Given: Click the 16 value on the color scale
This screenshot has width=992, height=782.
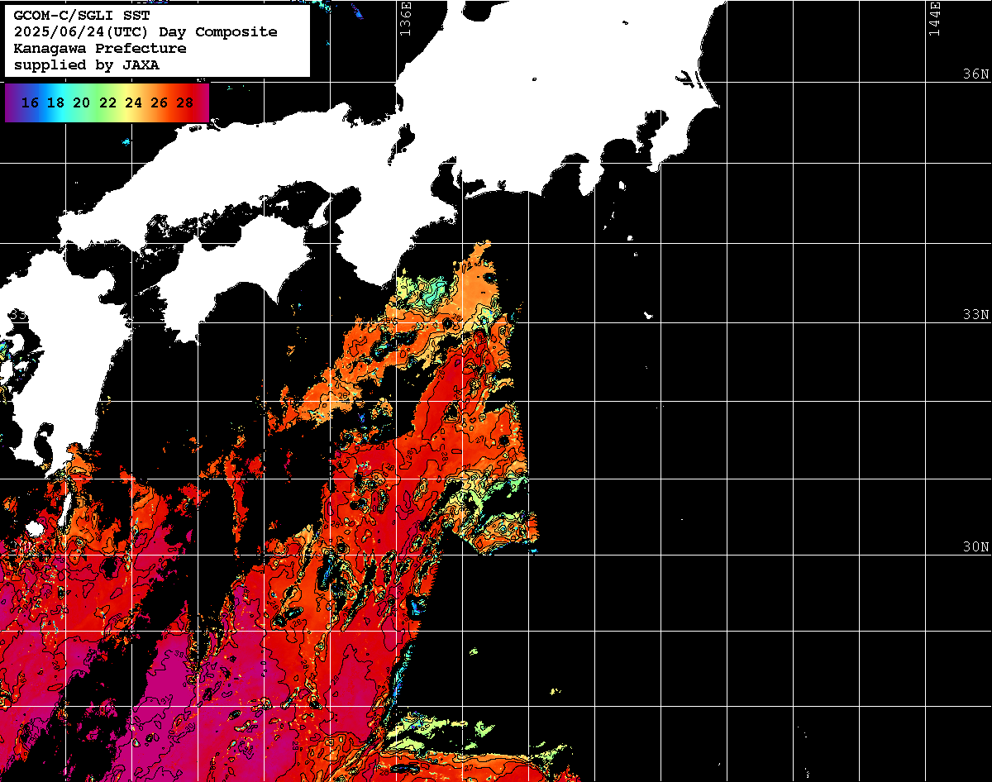Looking at the screenshot, I should click(x=30, y=103).
